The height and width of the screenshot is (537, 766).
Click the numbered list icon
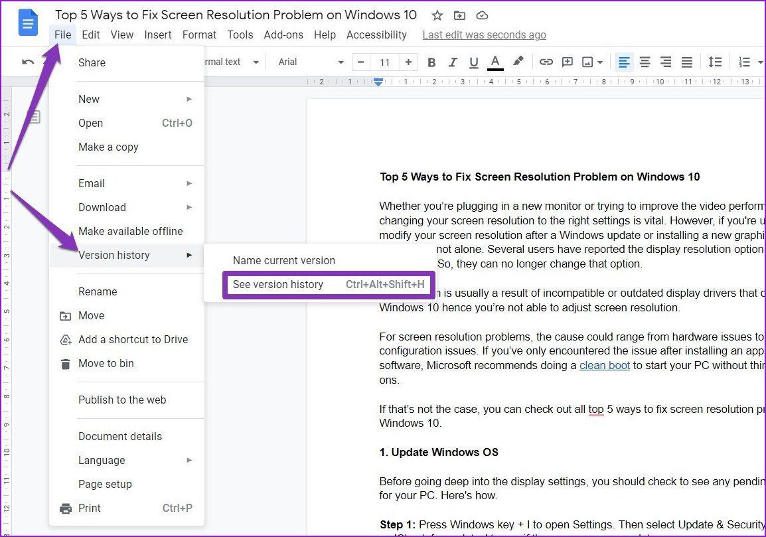click(745, 62)
